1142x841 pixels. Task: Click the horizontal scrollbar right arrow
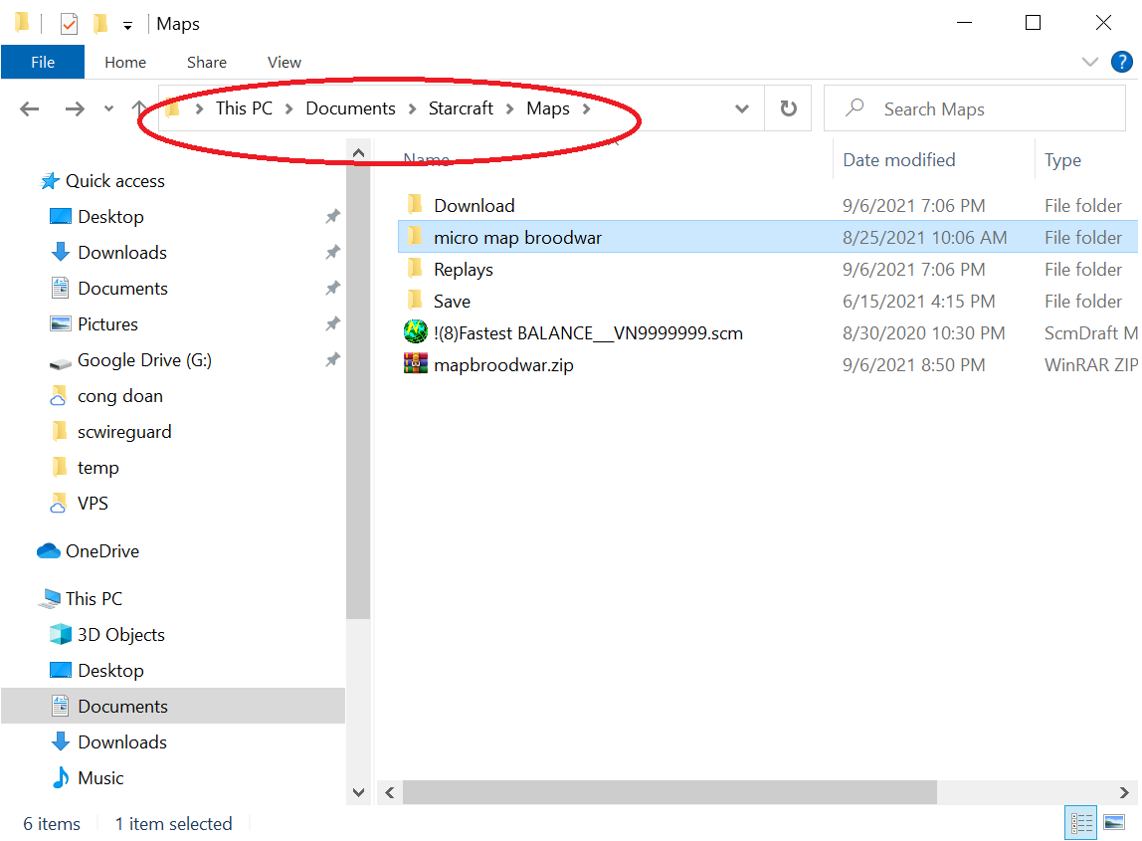[1124, 792]
